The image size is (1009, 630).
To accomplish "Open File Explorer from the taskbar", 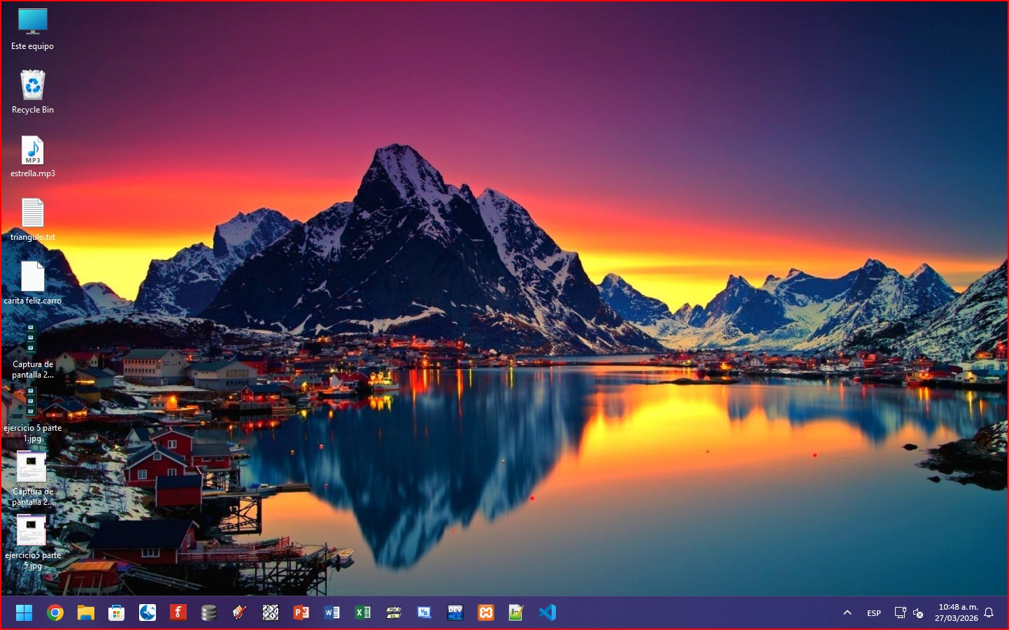I will pos(86,613).
